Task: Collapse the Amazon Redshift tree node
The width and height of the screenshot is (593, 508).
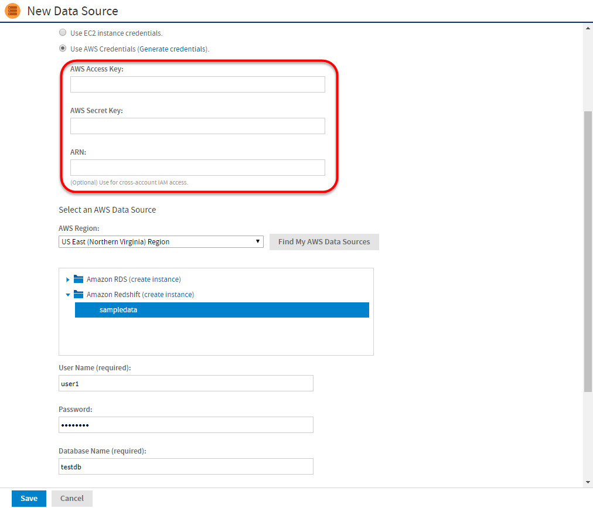Action: click(x=68, y=295)
